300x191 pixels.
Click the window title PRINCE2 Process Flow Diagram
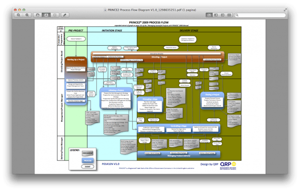click(x=152, y=10)
